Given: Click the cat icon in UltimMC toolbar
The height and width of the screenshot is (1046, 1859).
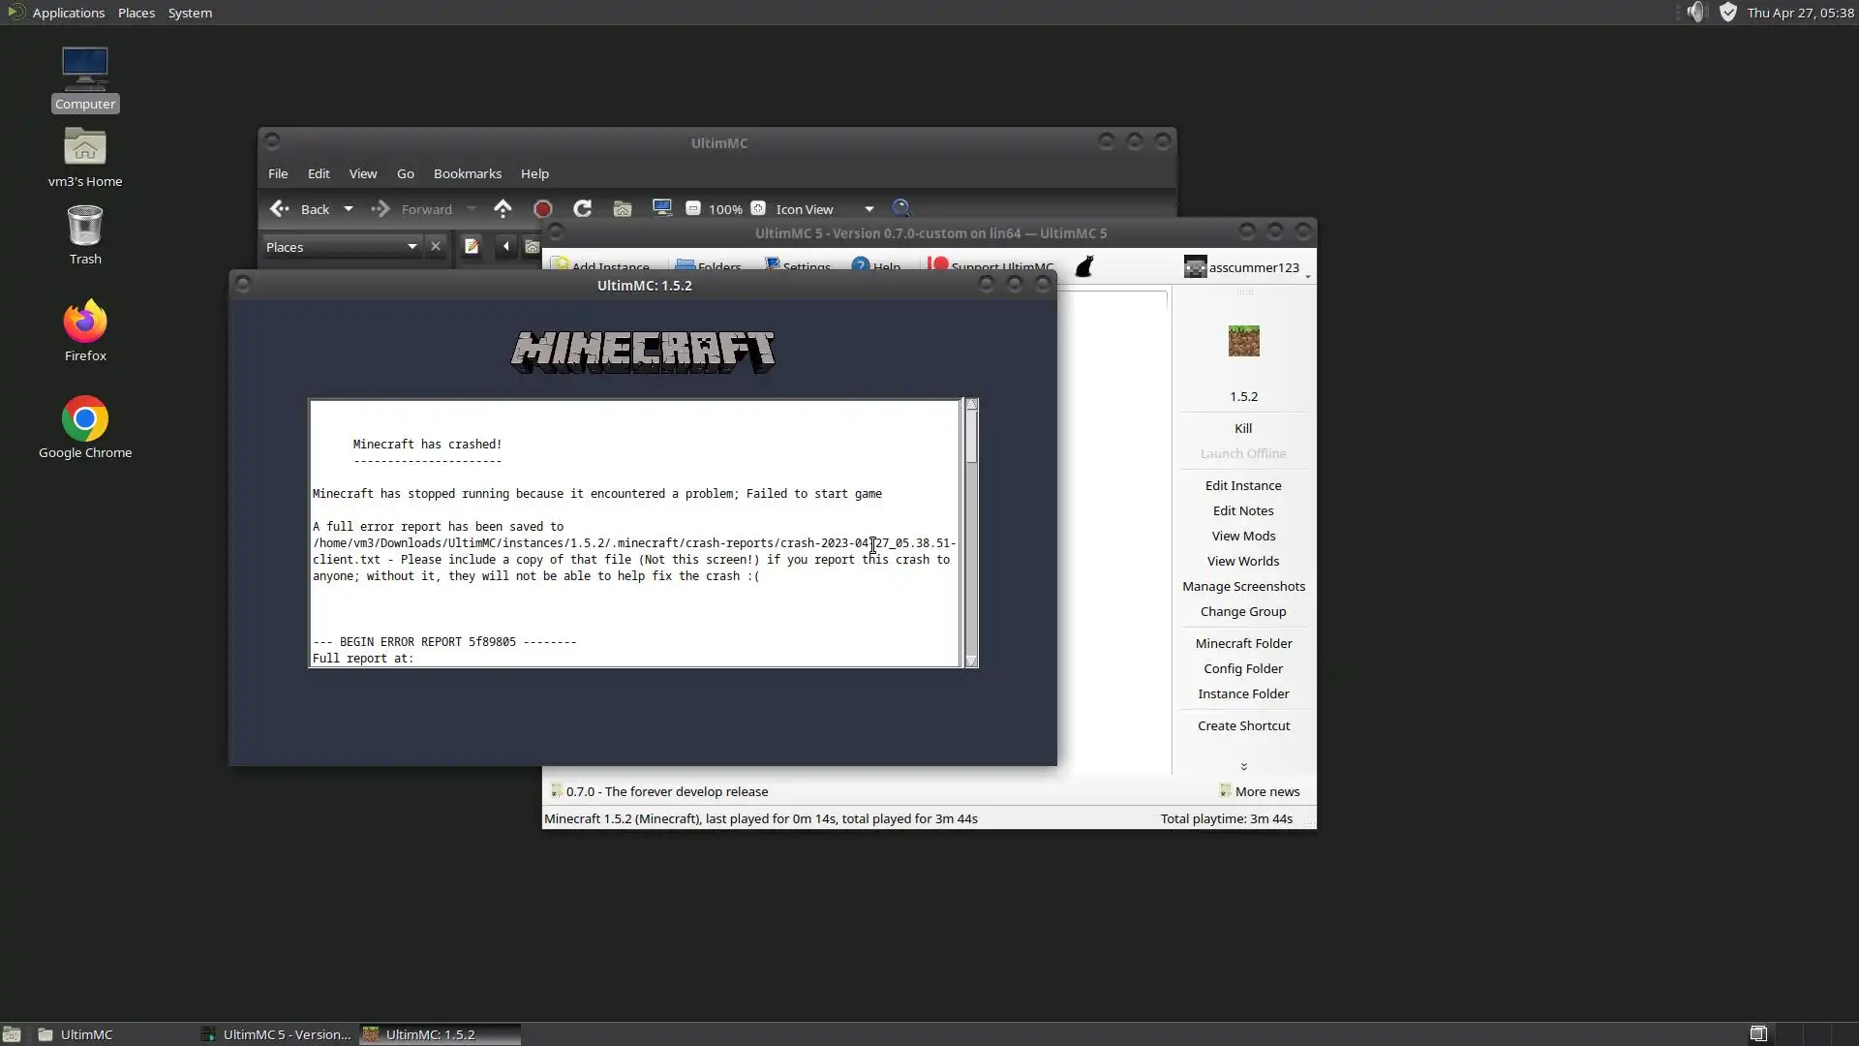Looking at the screenshot, I should [1084, 266].
